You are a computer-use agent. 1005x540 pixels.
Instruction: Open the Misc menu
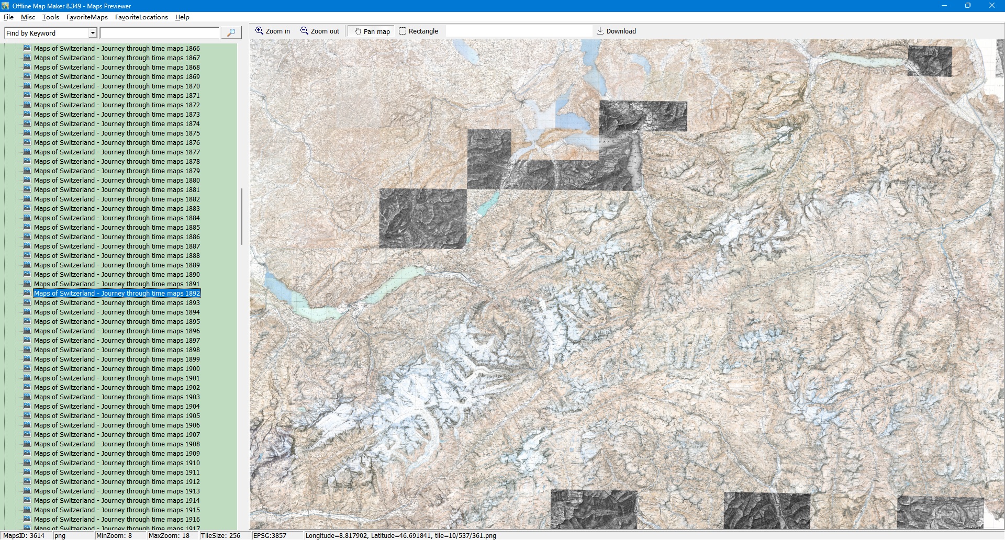click(28, 17)
